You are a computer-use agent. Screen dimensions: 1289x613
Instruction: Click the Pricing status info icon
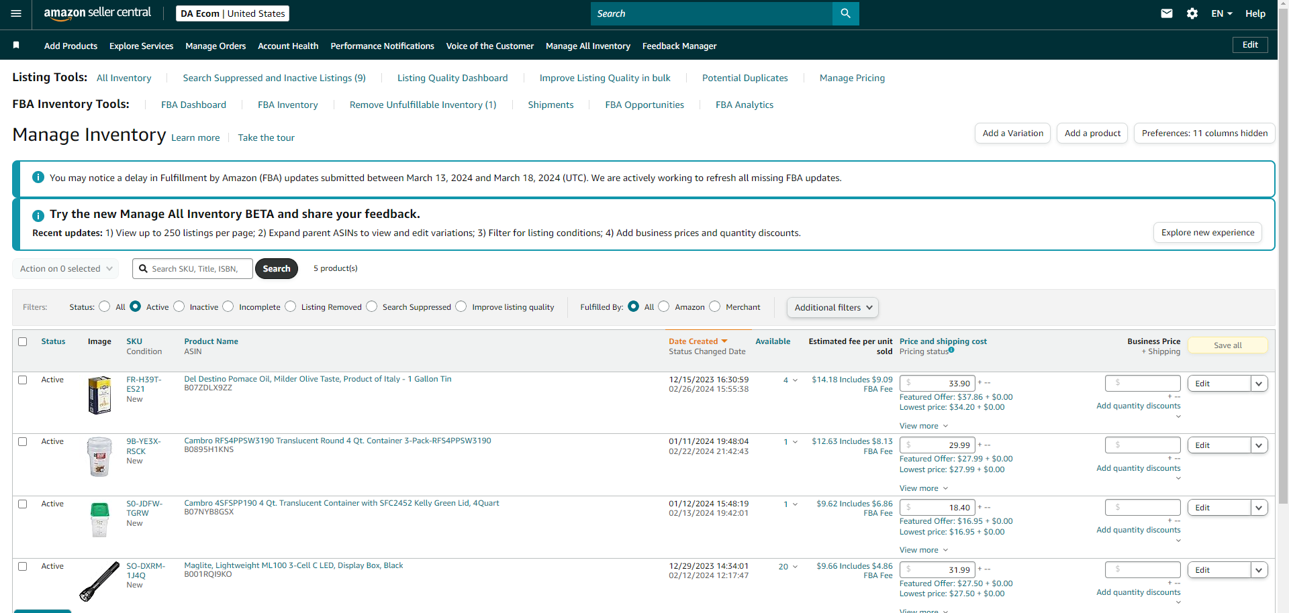point(951,349)
